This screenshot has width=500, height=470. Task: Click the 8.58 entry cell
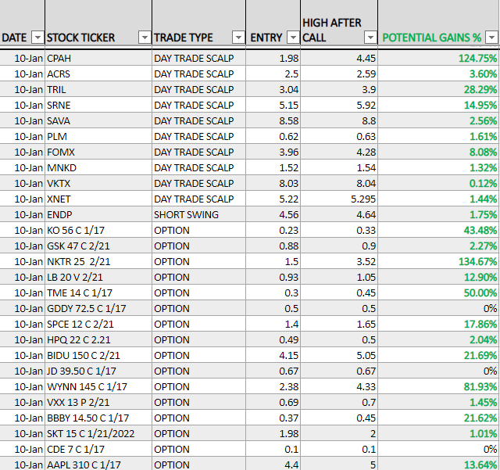pyautogui.click(x=273, y=120)
